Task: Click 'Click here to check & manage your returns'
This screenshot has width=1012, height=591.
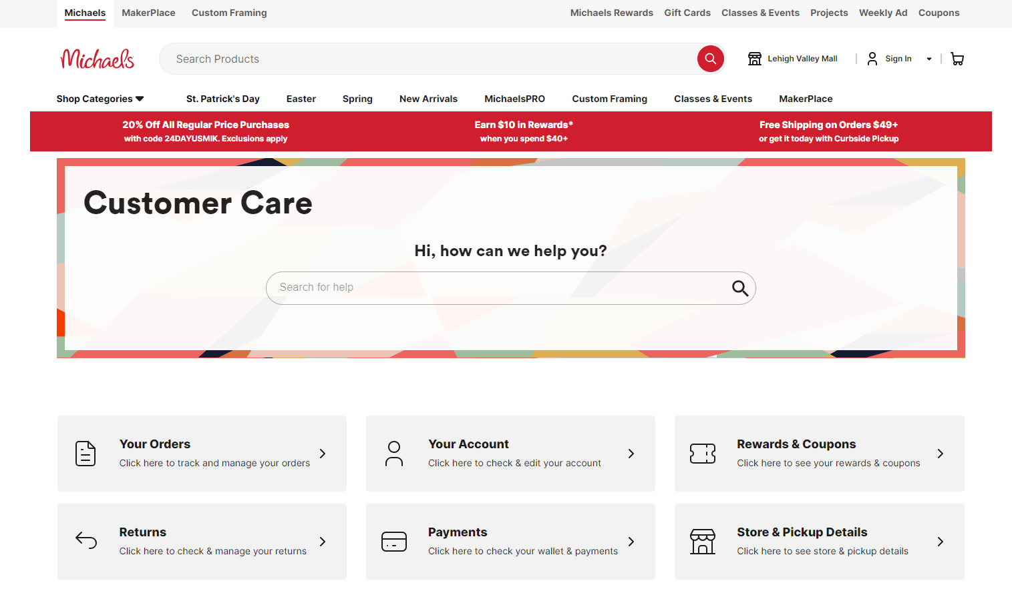Action: coord(213,551)
